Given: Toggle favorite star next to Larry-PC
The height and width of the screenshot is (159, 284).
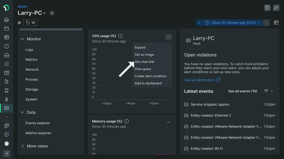Looking at the screenshot, I should (x=52, y=13).
